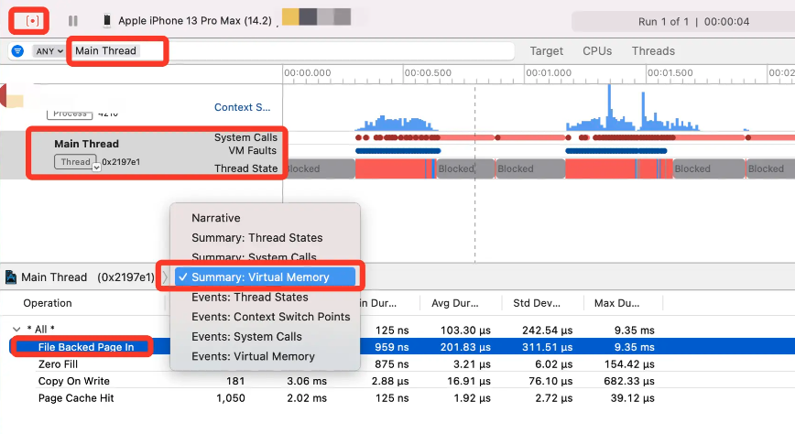The image size is (795, 434).
Task: Click the blue filter icon
Action: tap(17, 50)
